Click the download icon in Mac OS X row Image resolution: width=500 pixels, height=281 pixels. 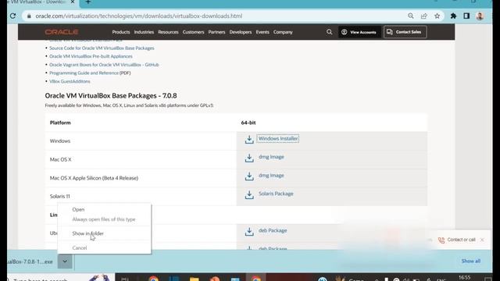[249, 158]
